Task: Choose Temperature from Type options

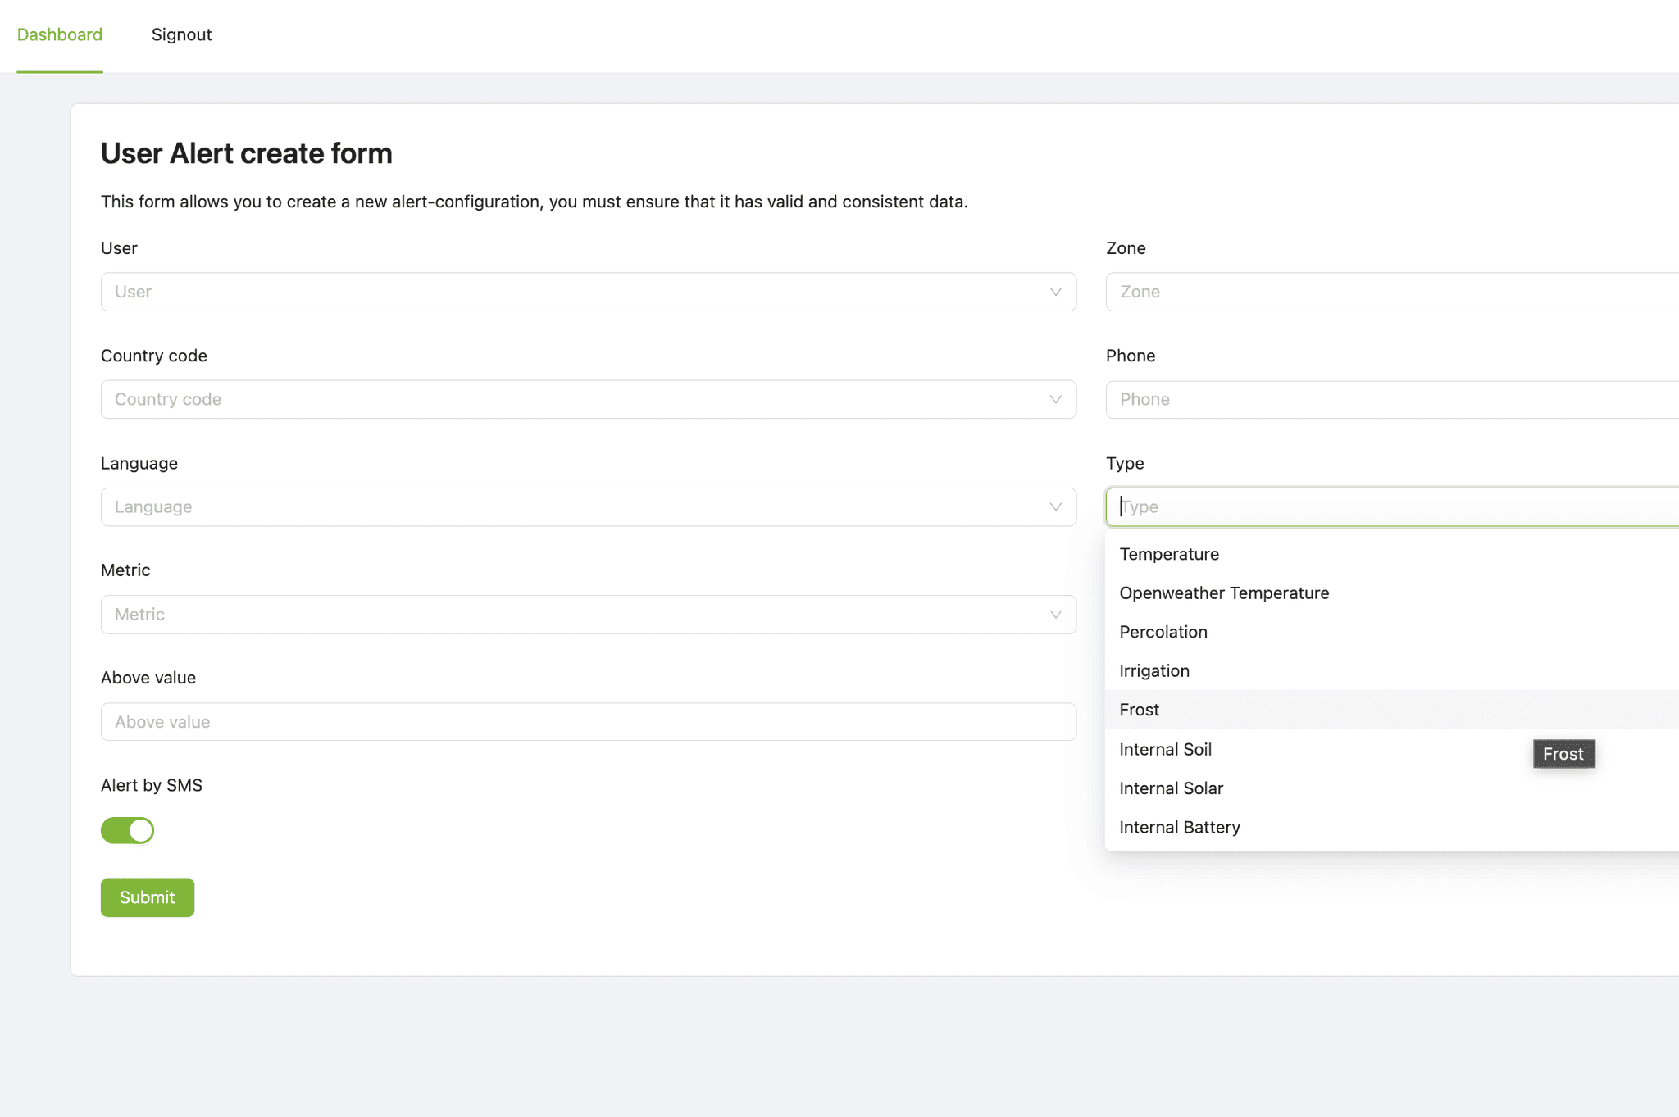Action: tap(1169, 554)
